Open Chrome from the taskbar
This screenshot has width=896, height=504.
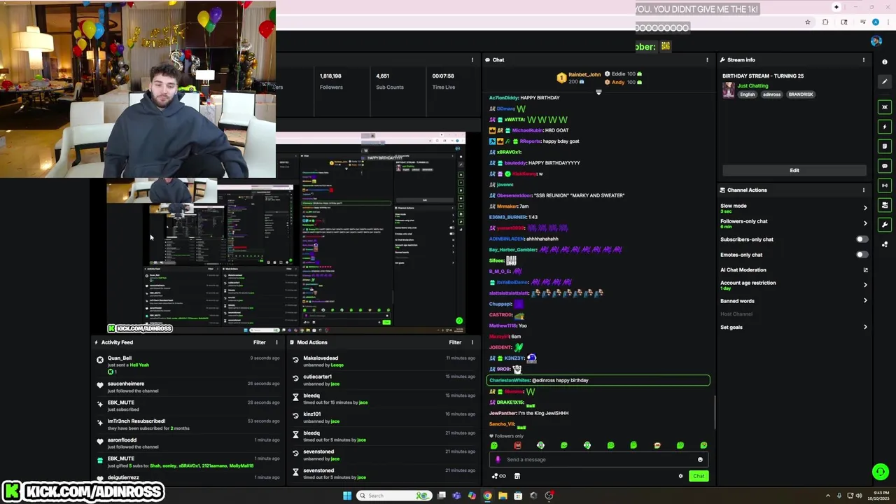[487, 496]
